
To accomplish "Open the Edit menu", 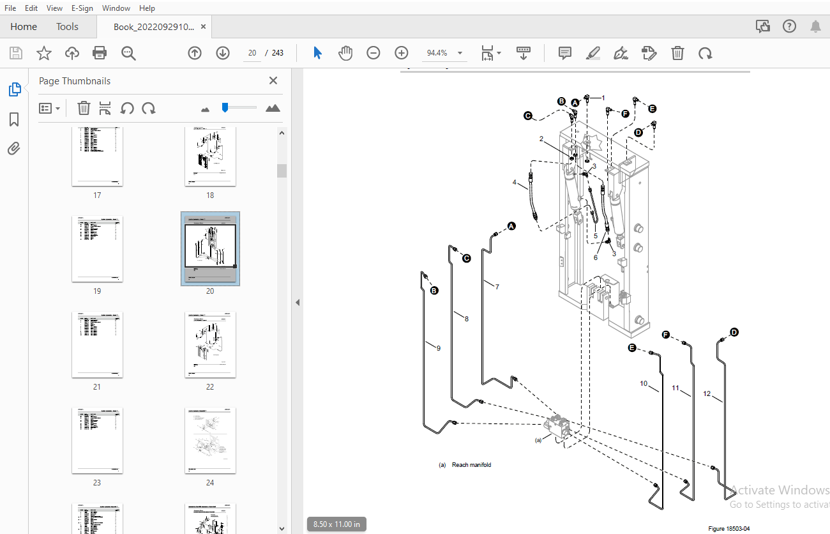I will (31, 8).
